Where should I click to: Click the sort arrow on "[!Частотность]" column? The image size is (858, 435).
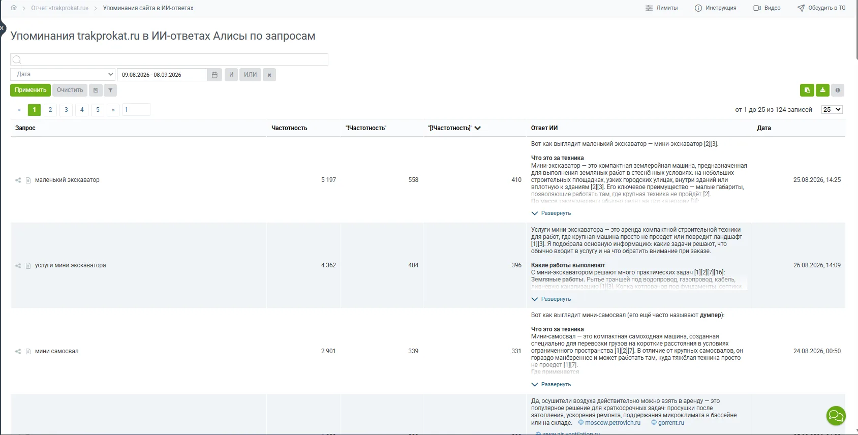pyautogui.click(x=478, y=128)
